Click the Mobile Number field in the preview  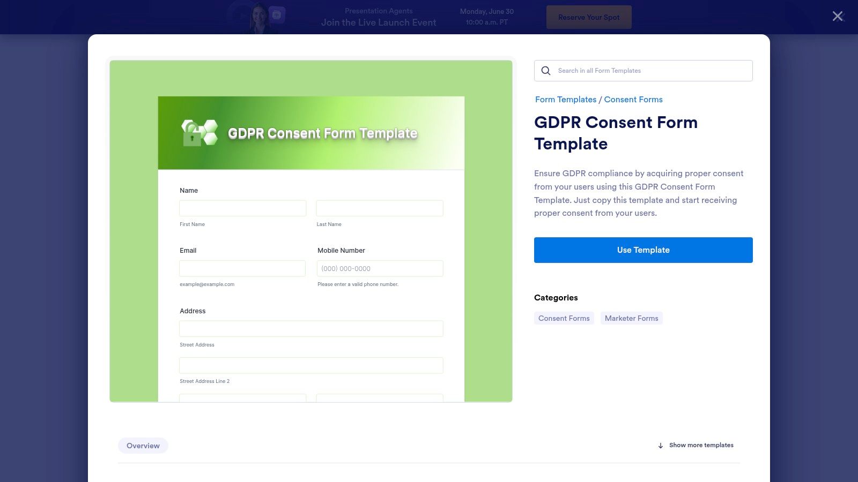(380, 268)
